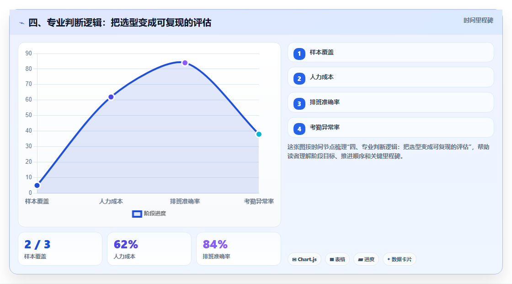Image resolution: width=512 pixels, height=284 pixels.
Task: Click the 84% 排班准确率 stat card
Action: click(x=238, y=249)
